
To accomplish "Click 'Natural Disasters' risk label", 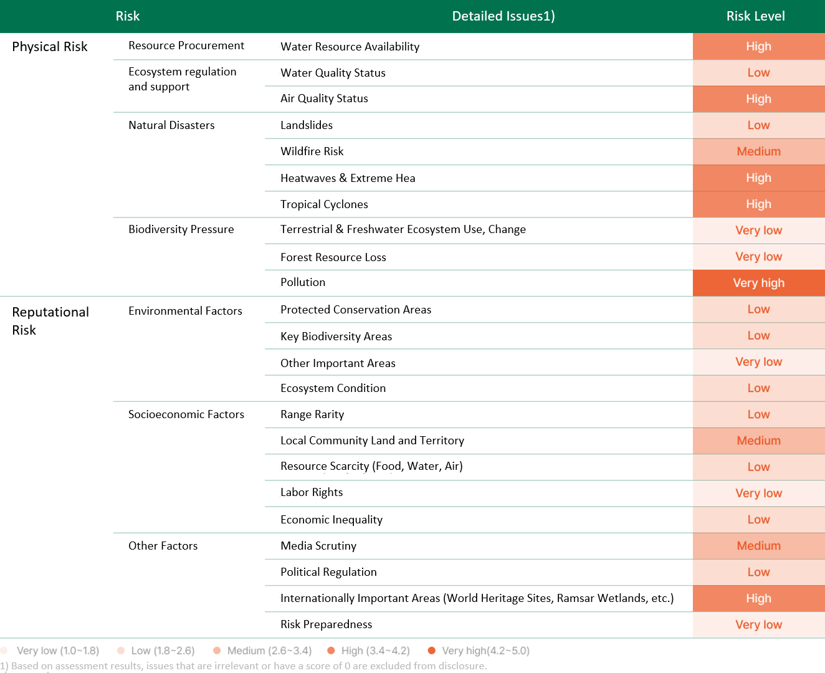I will tap(171, 125).
